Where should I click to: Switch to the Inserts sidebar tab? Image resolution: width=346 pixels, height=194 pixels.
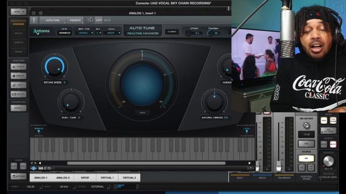pyautogui.click(x=18, y=43)
